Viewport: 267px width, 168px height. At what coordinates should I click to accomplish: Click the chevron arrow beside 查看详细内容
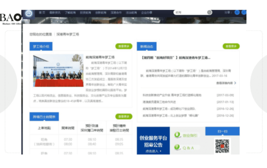[x=235, y=83]
